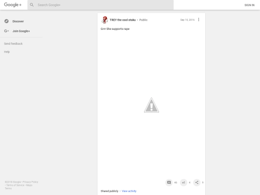Click the SIGN IN button
Screen dimensions: 260x195
point(249,5)
